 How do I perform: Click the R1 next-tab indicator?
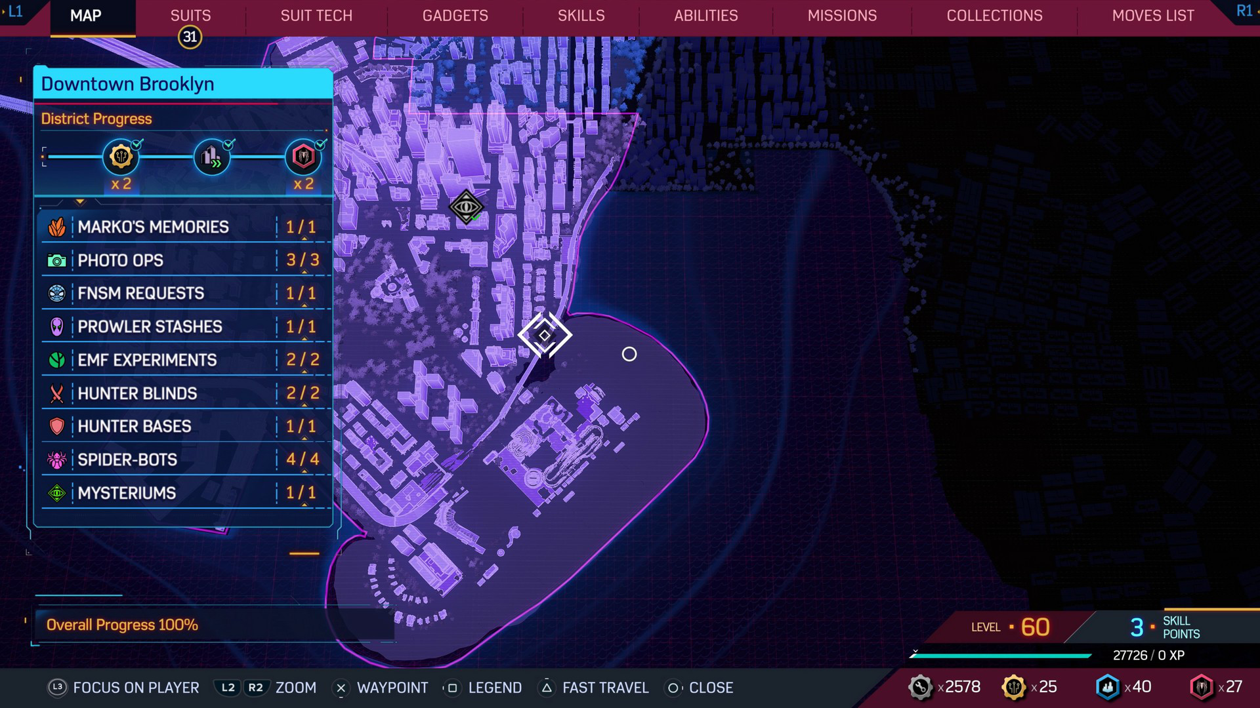tap(1244, 10)
